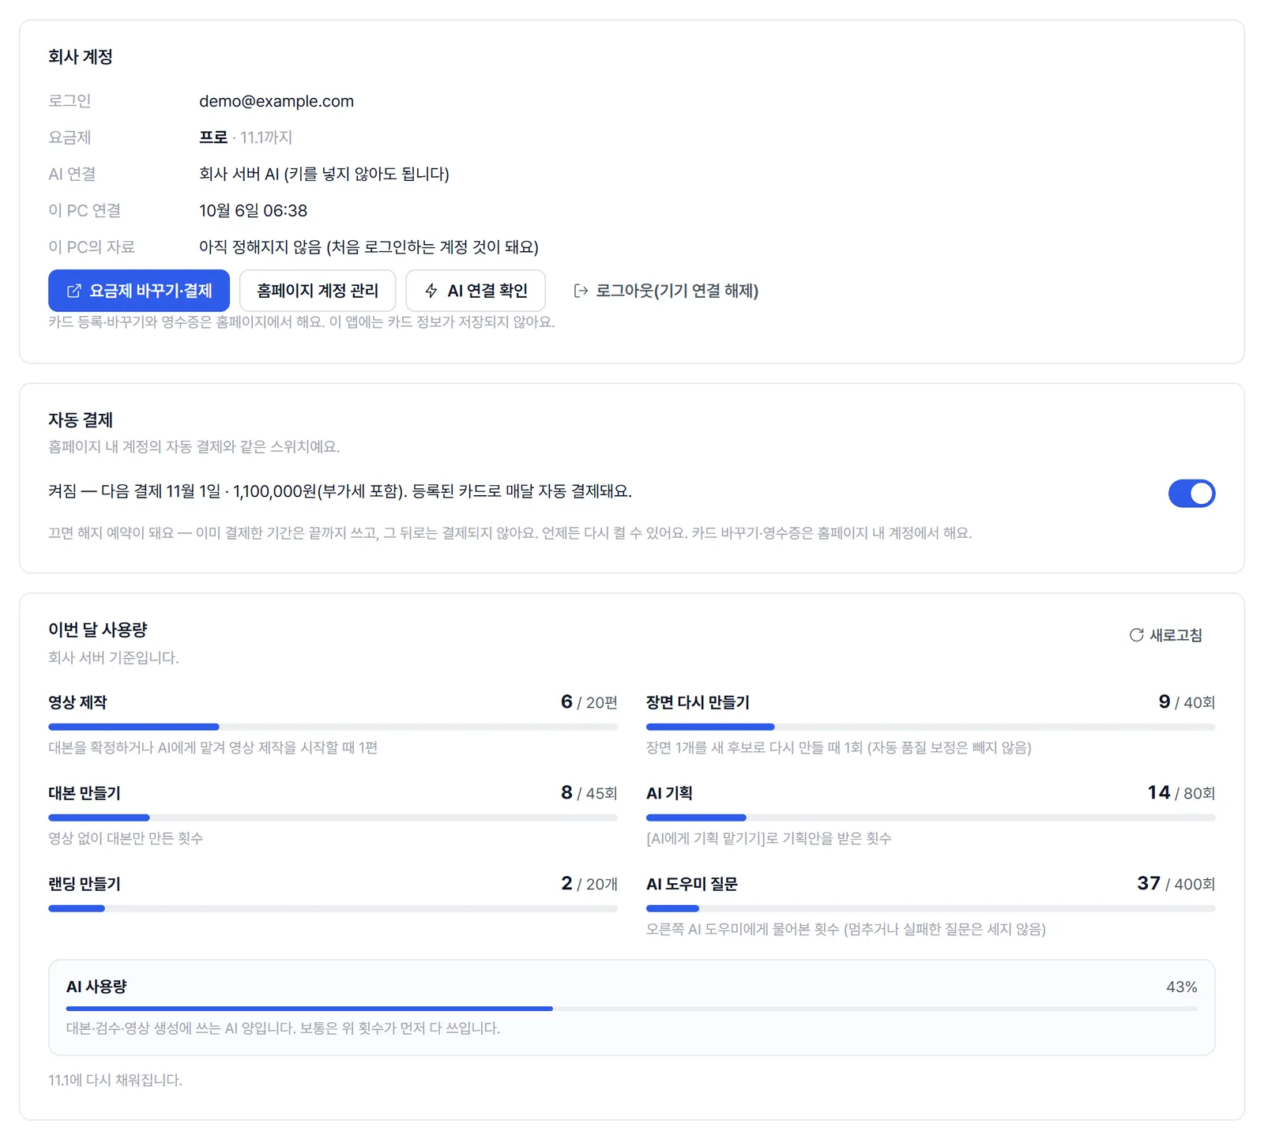1264x1139 pixels.
Task: Click the AI 도우미 질문 progress bar
Action: 931,908
